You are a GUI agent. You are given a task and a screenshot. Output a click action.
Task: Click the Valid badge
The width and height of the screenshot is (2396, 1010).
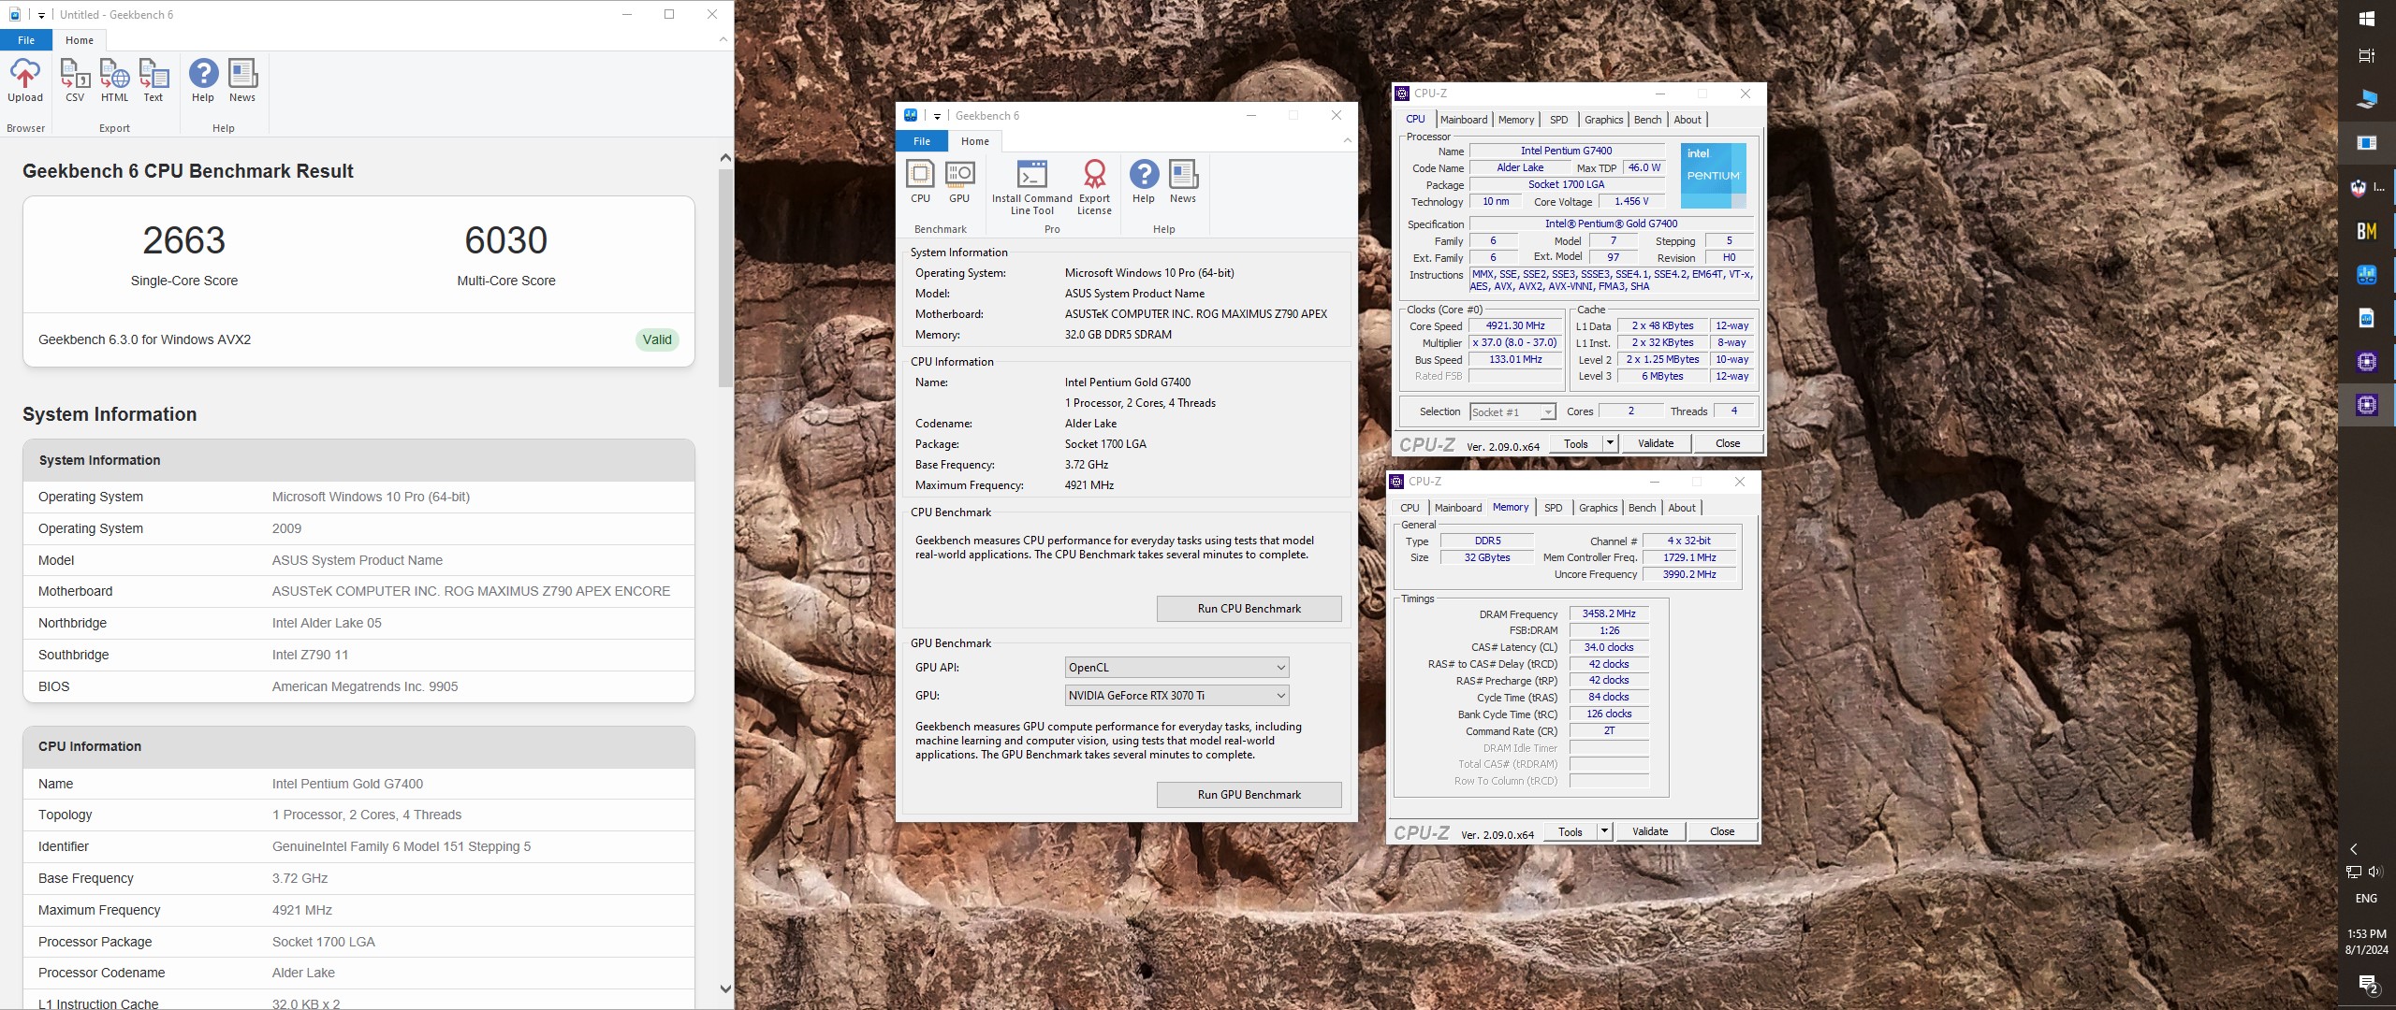(x=657, y=339)
